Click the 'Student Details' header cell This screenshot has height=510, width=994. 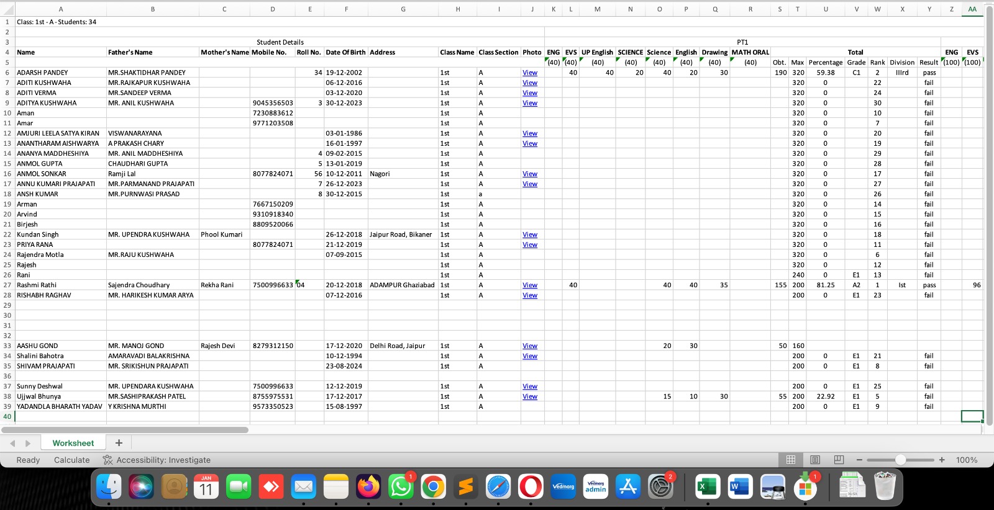(280, 42)
